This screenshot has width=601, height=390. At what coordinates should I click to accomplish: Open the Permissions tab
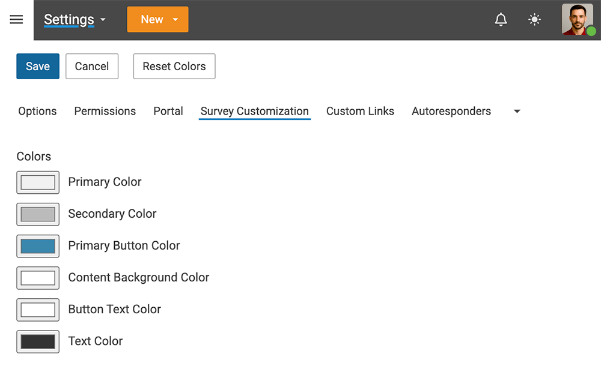105,112
